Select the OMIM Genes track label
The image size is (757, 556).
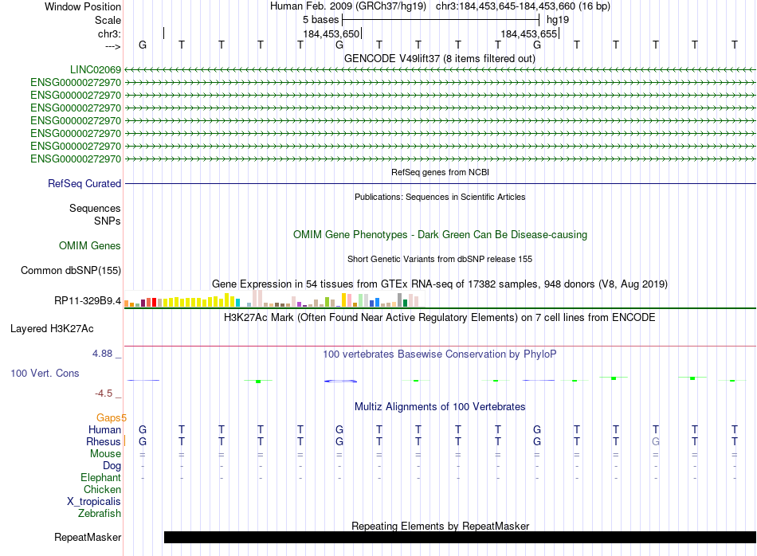[90, 245]
